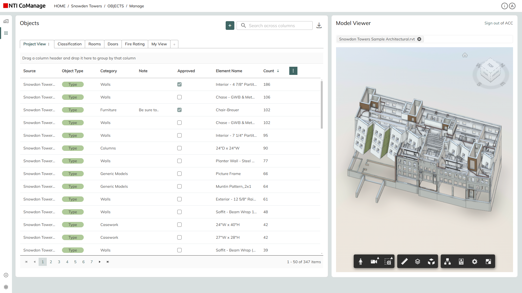The image size is (522, 293).
Task: Check Approved for Picture Frame row
Action: tap(179, 174)
